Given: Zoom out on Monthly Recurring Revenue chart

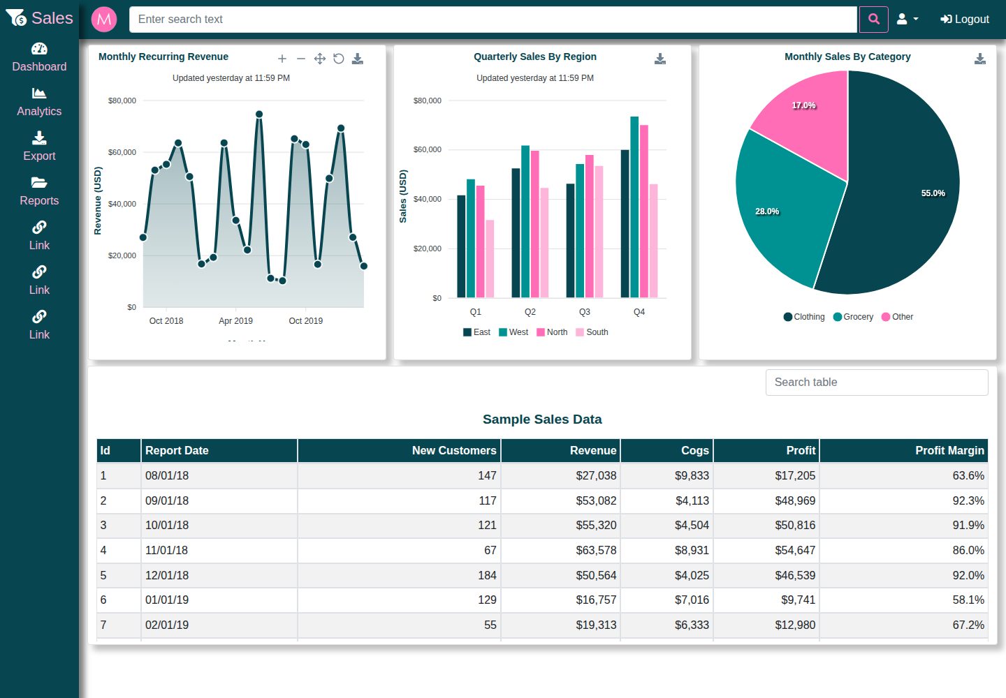Looking at the screenshot, I should click(x=301, y=59).
